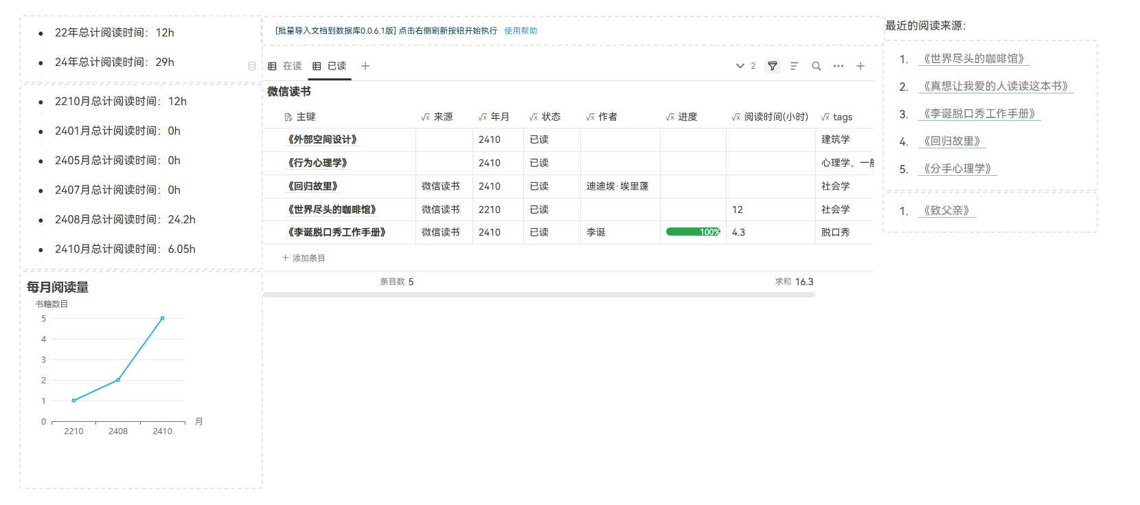Open the《致父亲》link
The height and width of the screenshot is (505, 1140).
946,211
